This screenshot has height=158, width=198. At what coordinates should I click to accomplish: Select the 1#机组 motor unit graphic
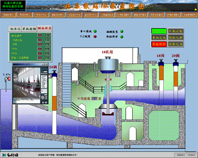108,65
